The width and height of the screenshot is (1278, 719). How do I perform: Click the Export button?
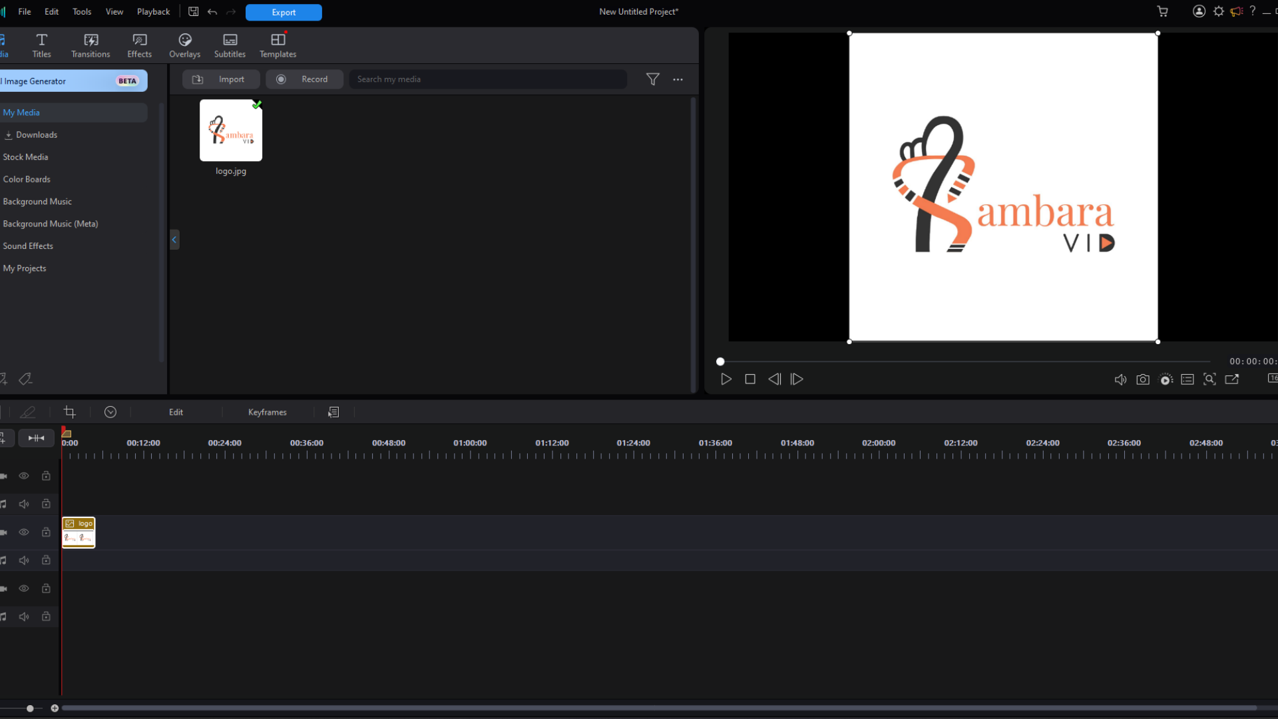[284, 12]
